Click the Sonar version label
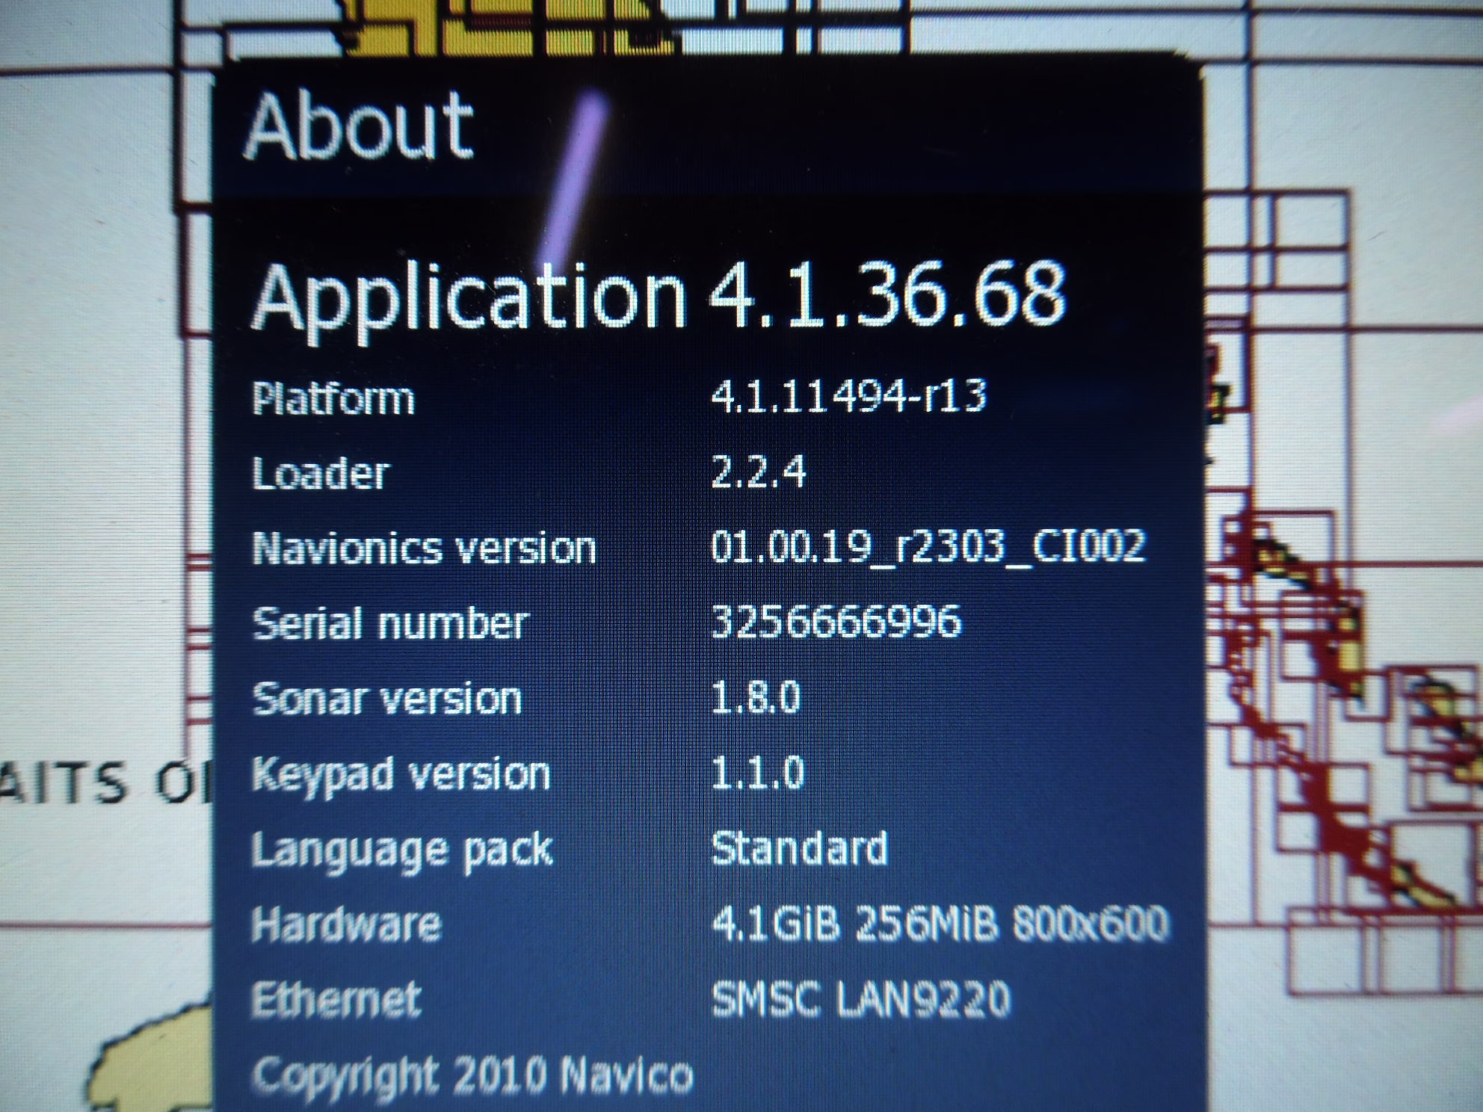1483x1112 pixels. pyautogui.click(x=386, y=698)
